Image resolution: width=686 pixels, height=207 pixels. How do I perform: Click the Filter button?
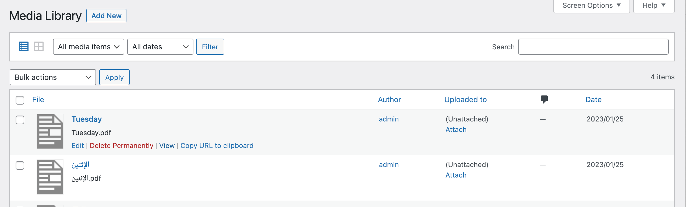(210, 47)
